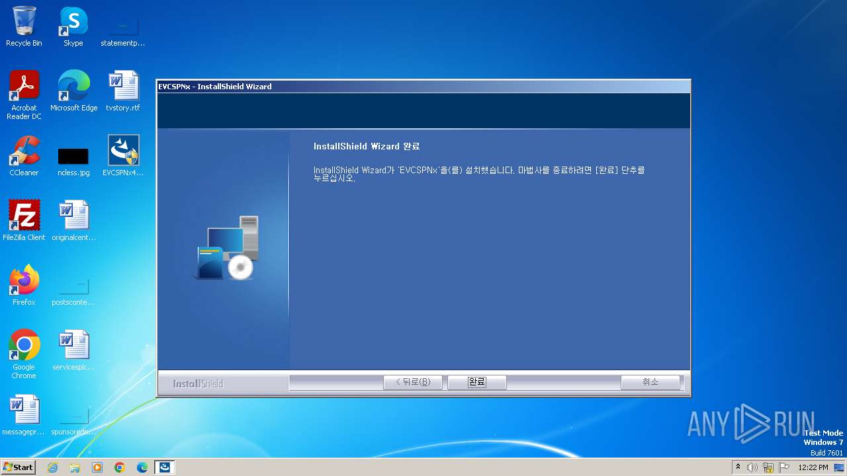This screenshot has height=476, width=847.
Task: Open the Recycle Bin desktop icon
Action: [x=24, y=26]
